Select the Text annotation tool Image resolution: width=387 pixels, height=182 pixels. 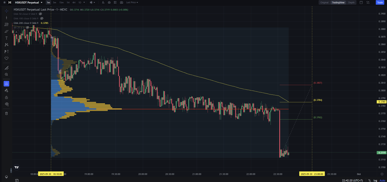(x=6, y=38)
